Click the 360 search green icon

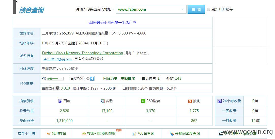click(143, 101)
